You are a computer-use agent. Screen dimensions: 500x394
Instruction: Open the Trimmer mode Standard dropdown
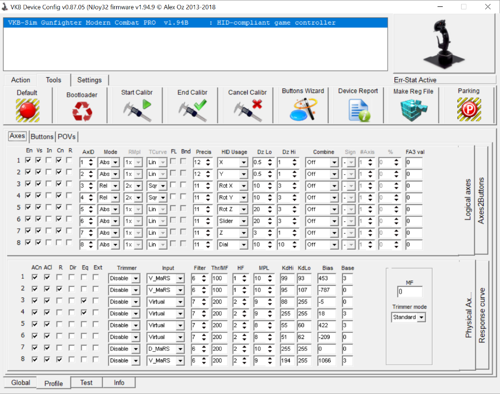[x=422, y=317]
